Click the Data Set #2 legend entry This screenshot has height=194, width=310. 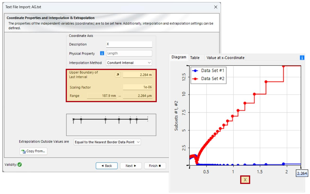[209, 79]
